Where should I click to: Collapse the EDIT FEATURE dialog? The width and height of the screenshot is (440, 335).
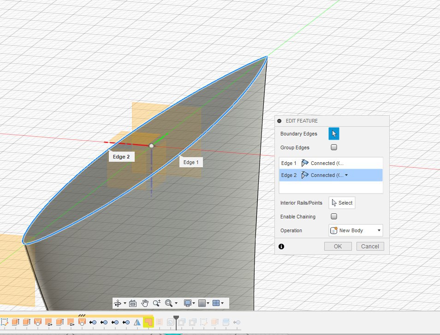click(279, 121)
